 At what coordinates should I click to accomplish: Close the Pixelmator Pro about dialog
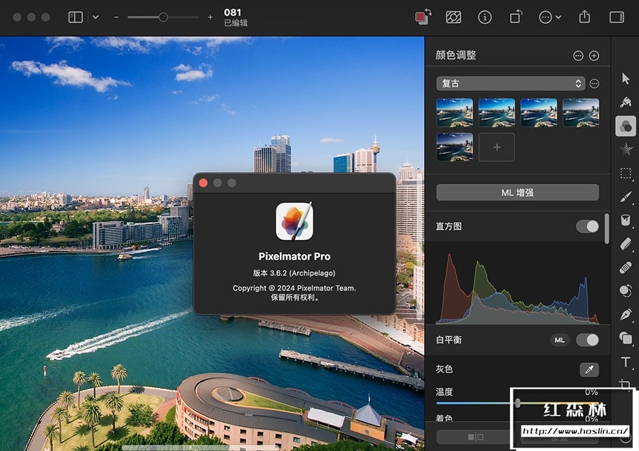coord(203,182)
